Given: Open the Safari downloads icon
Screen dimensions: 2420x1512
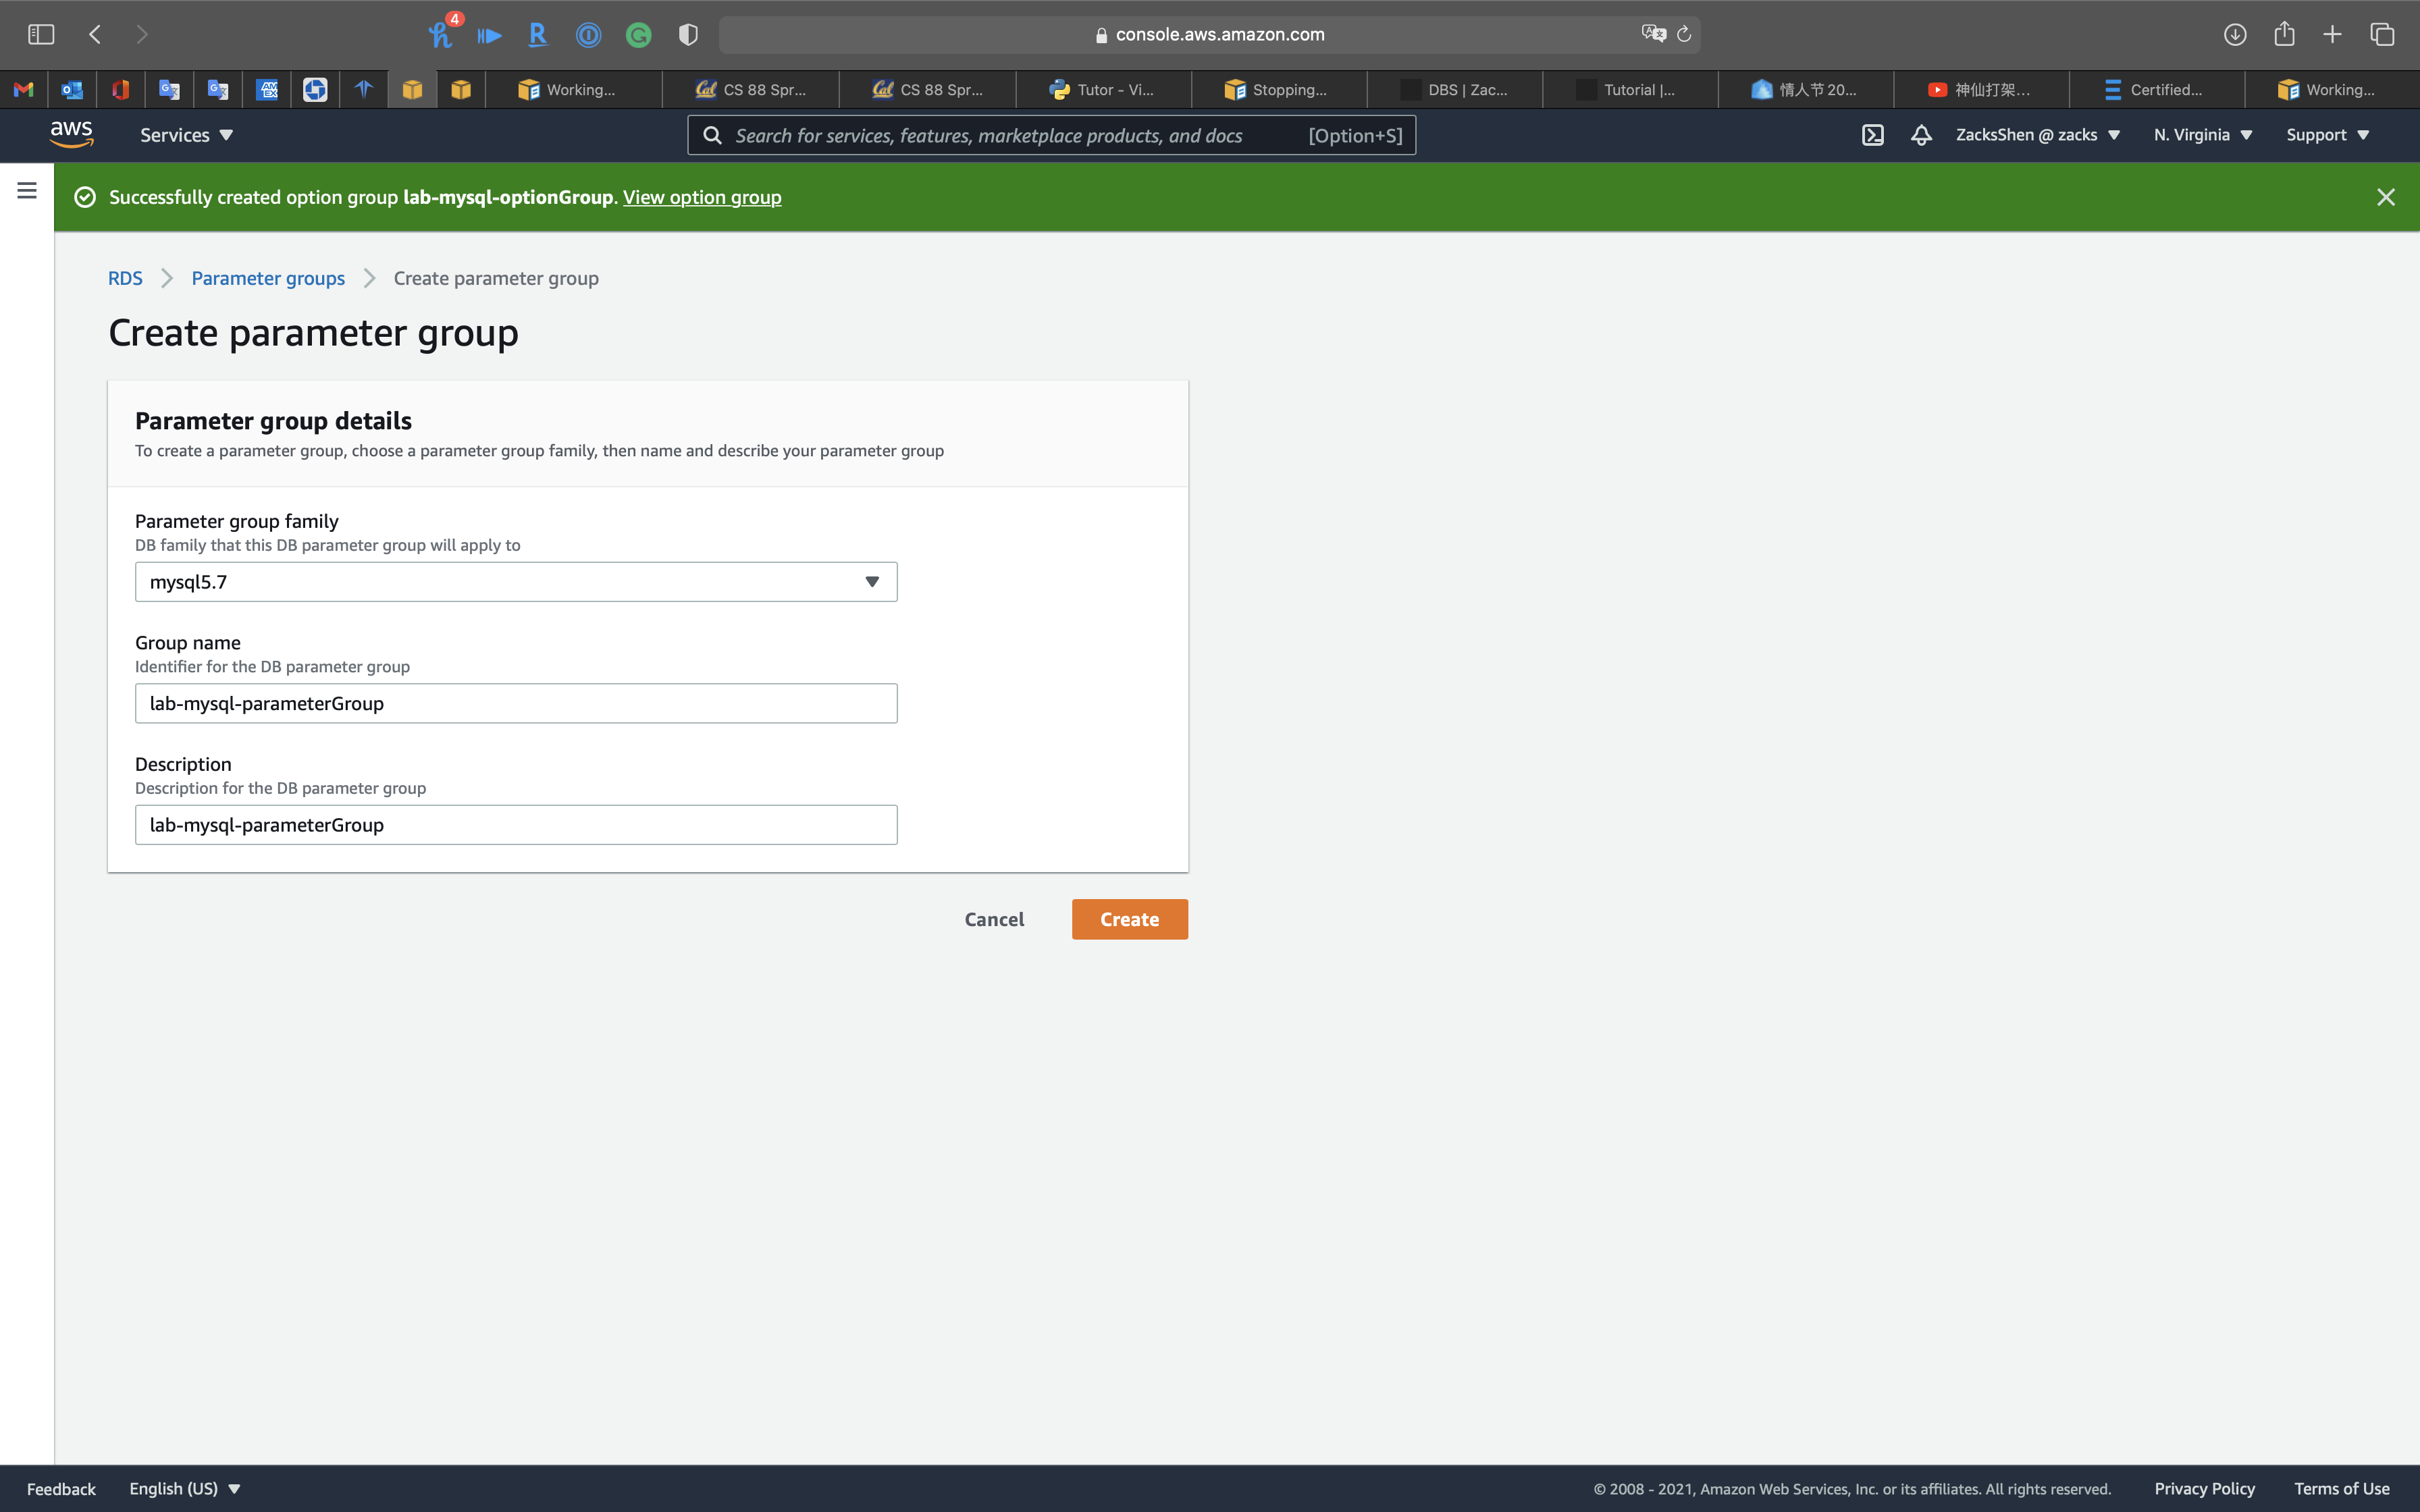Looking at the screenshot, I should pyautogui.click(x=2235, y=34).
